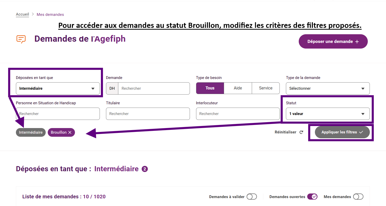
Task: Focus the Personne en Situation de Handicap field
Action: [x=58, y=114]
